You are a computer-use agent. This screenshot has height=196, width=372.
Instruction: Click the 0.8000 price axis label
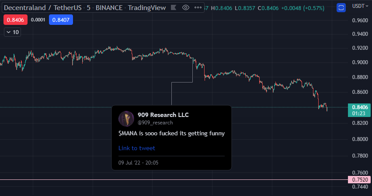[x=360, y=139]
